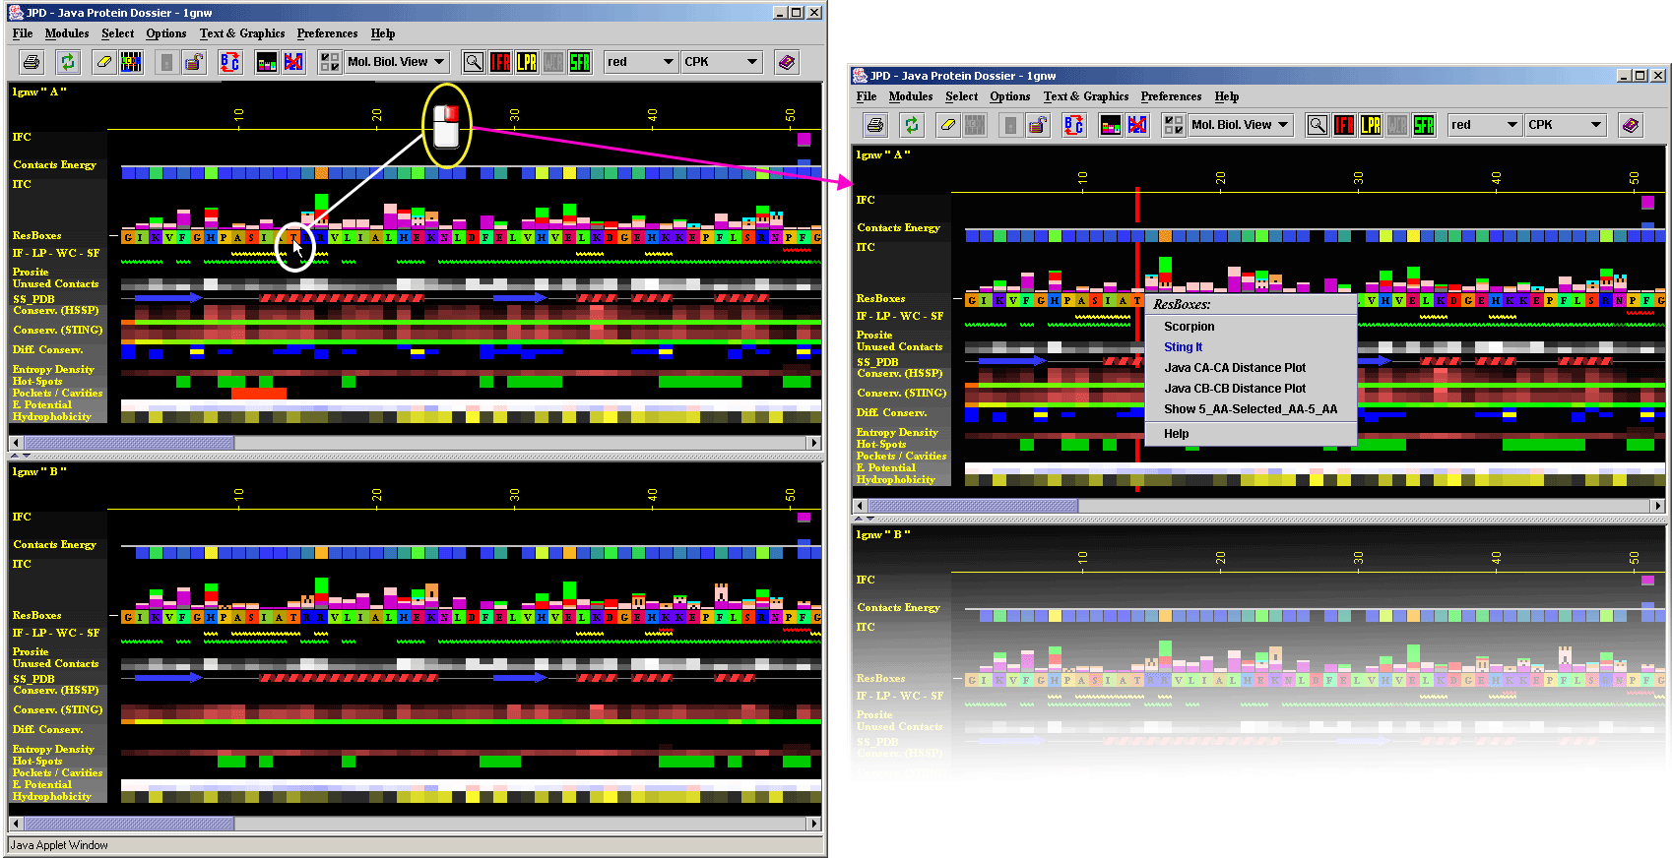1672x858 pixels.
Task: Toggle the green SFR button in left window
Action: 580,62
